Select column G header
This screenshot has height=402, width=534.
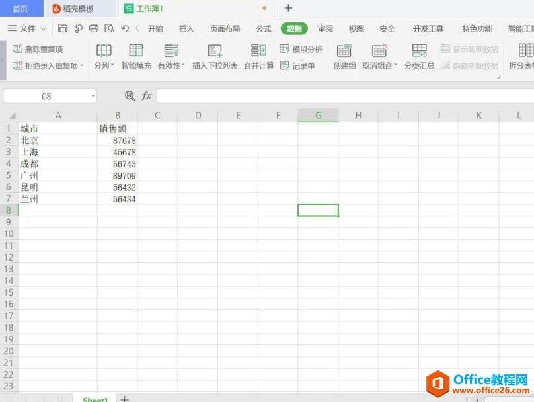318,116
